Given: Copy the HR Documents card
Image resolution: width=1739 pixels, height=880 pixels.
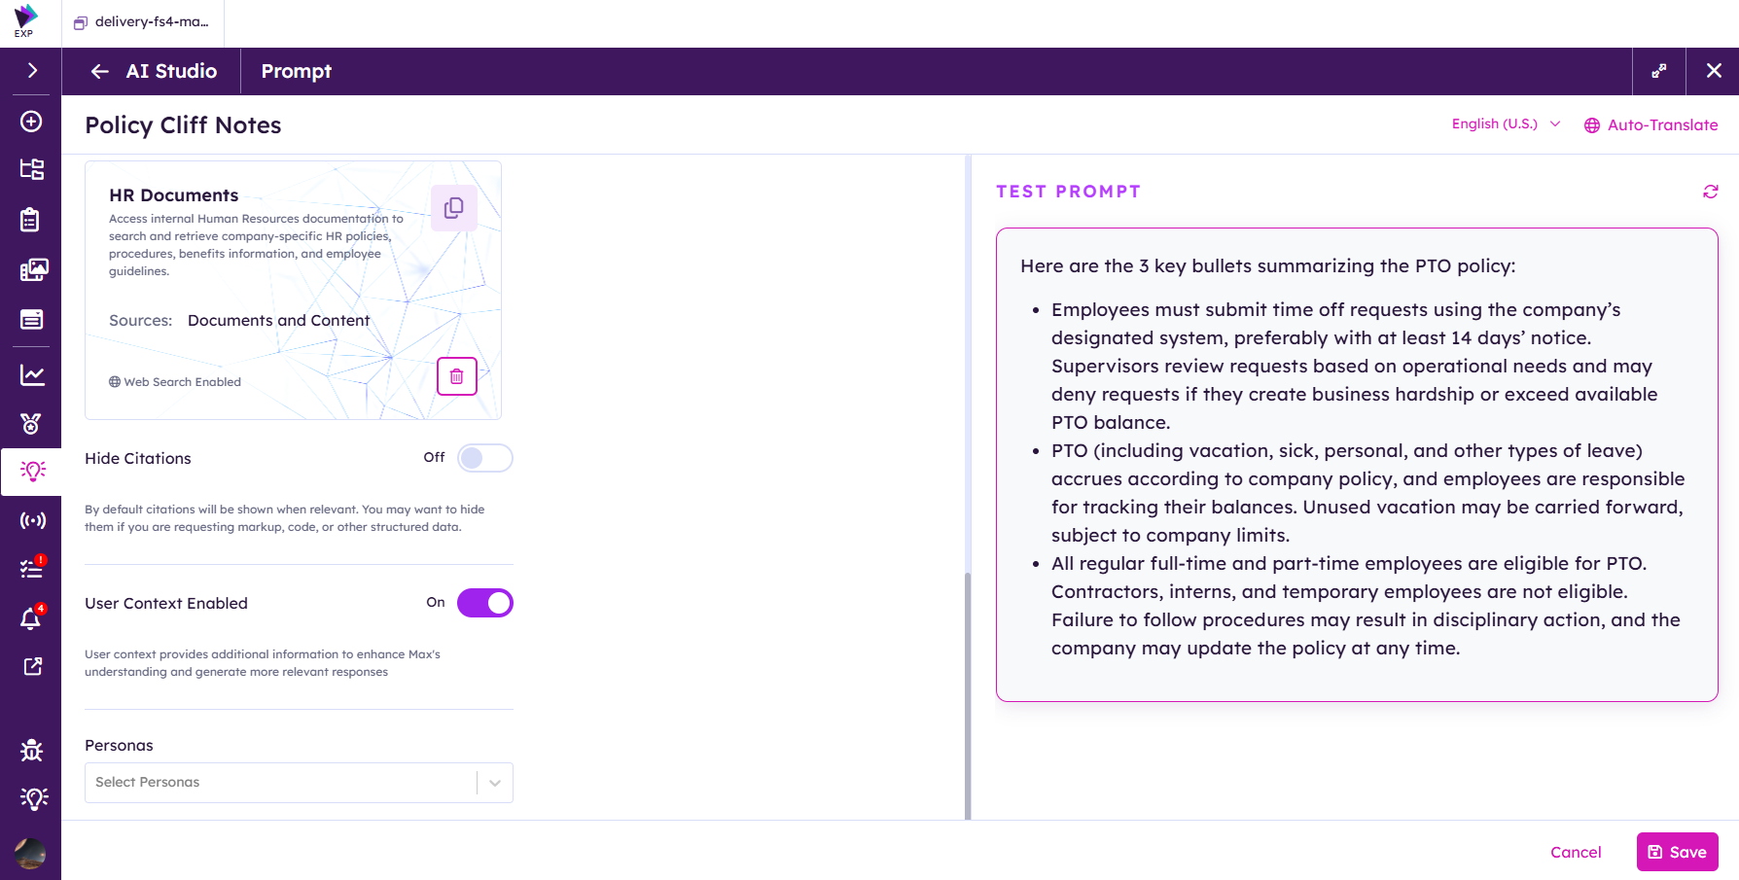Looking at the screenshot, I should [x=453, y=208].
